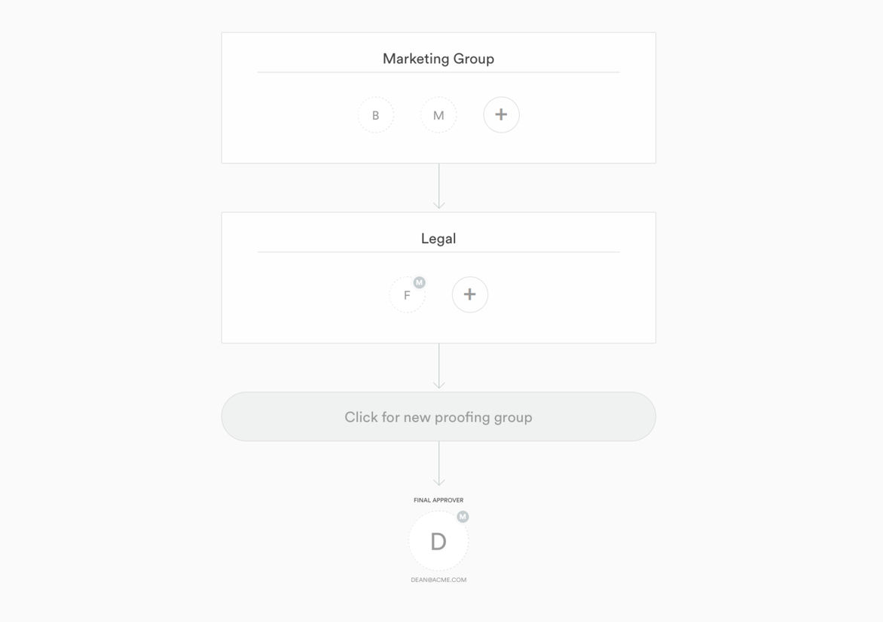Click arrow below the Legal group
This screenshot has width=883, height=622.
(x=438, y=367)
